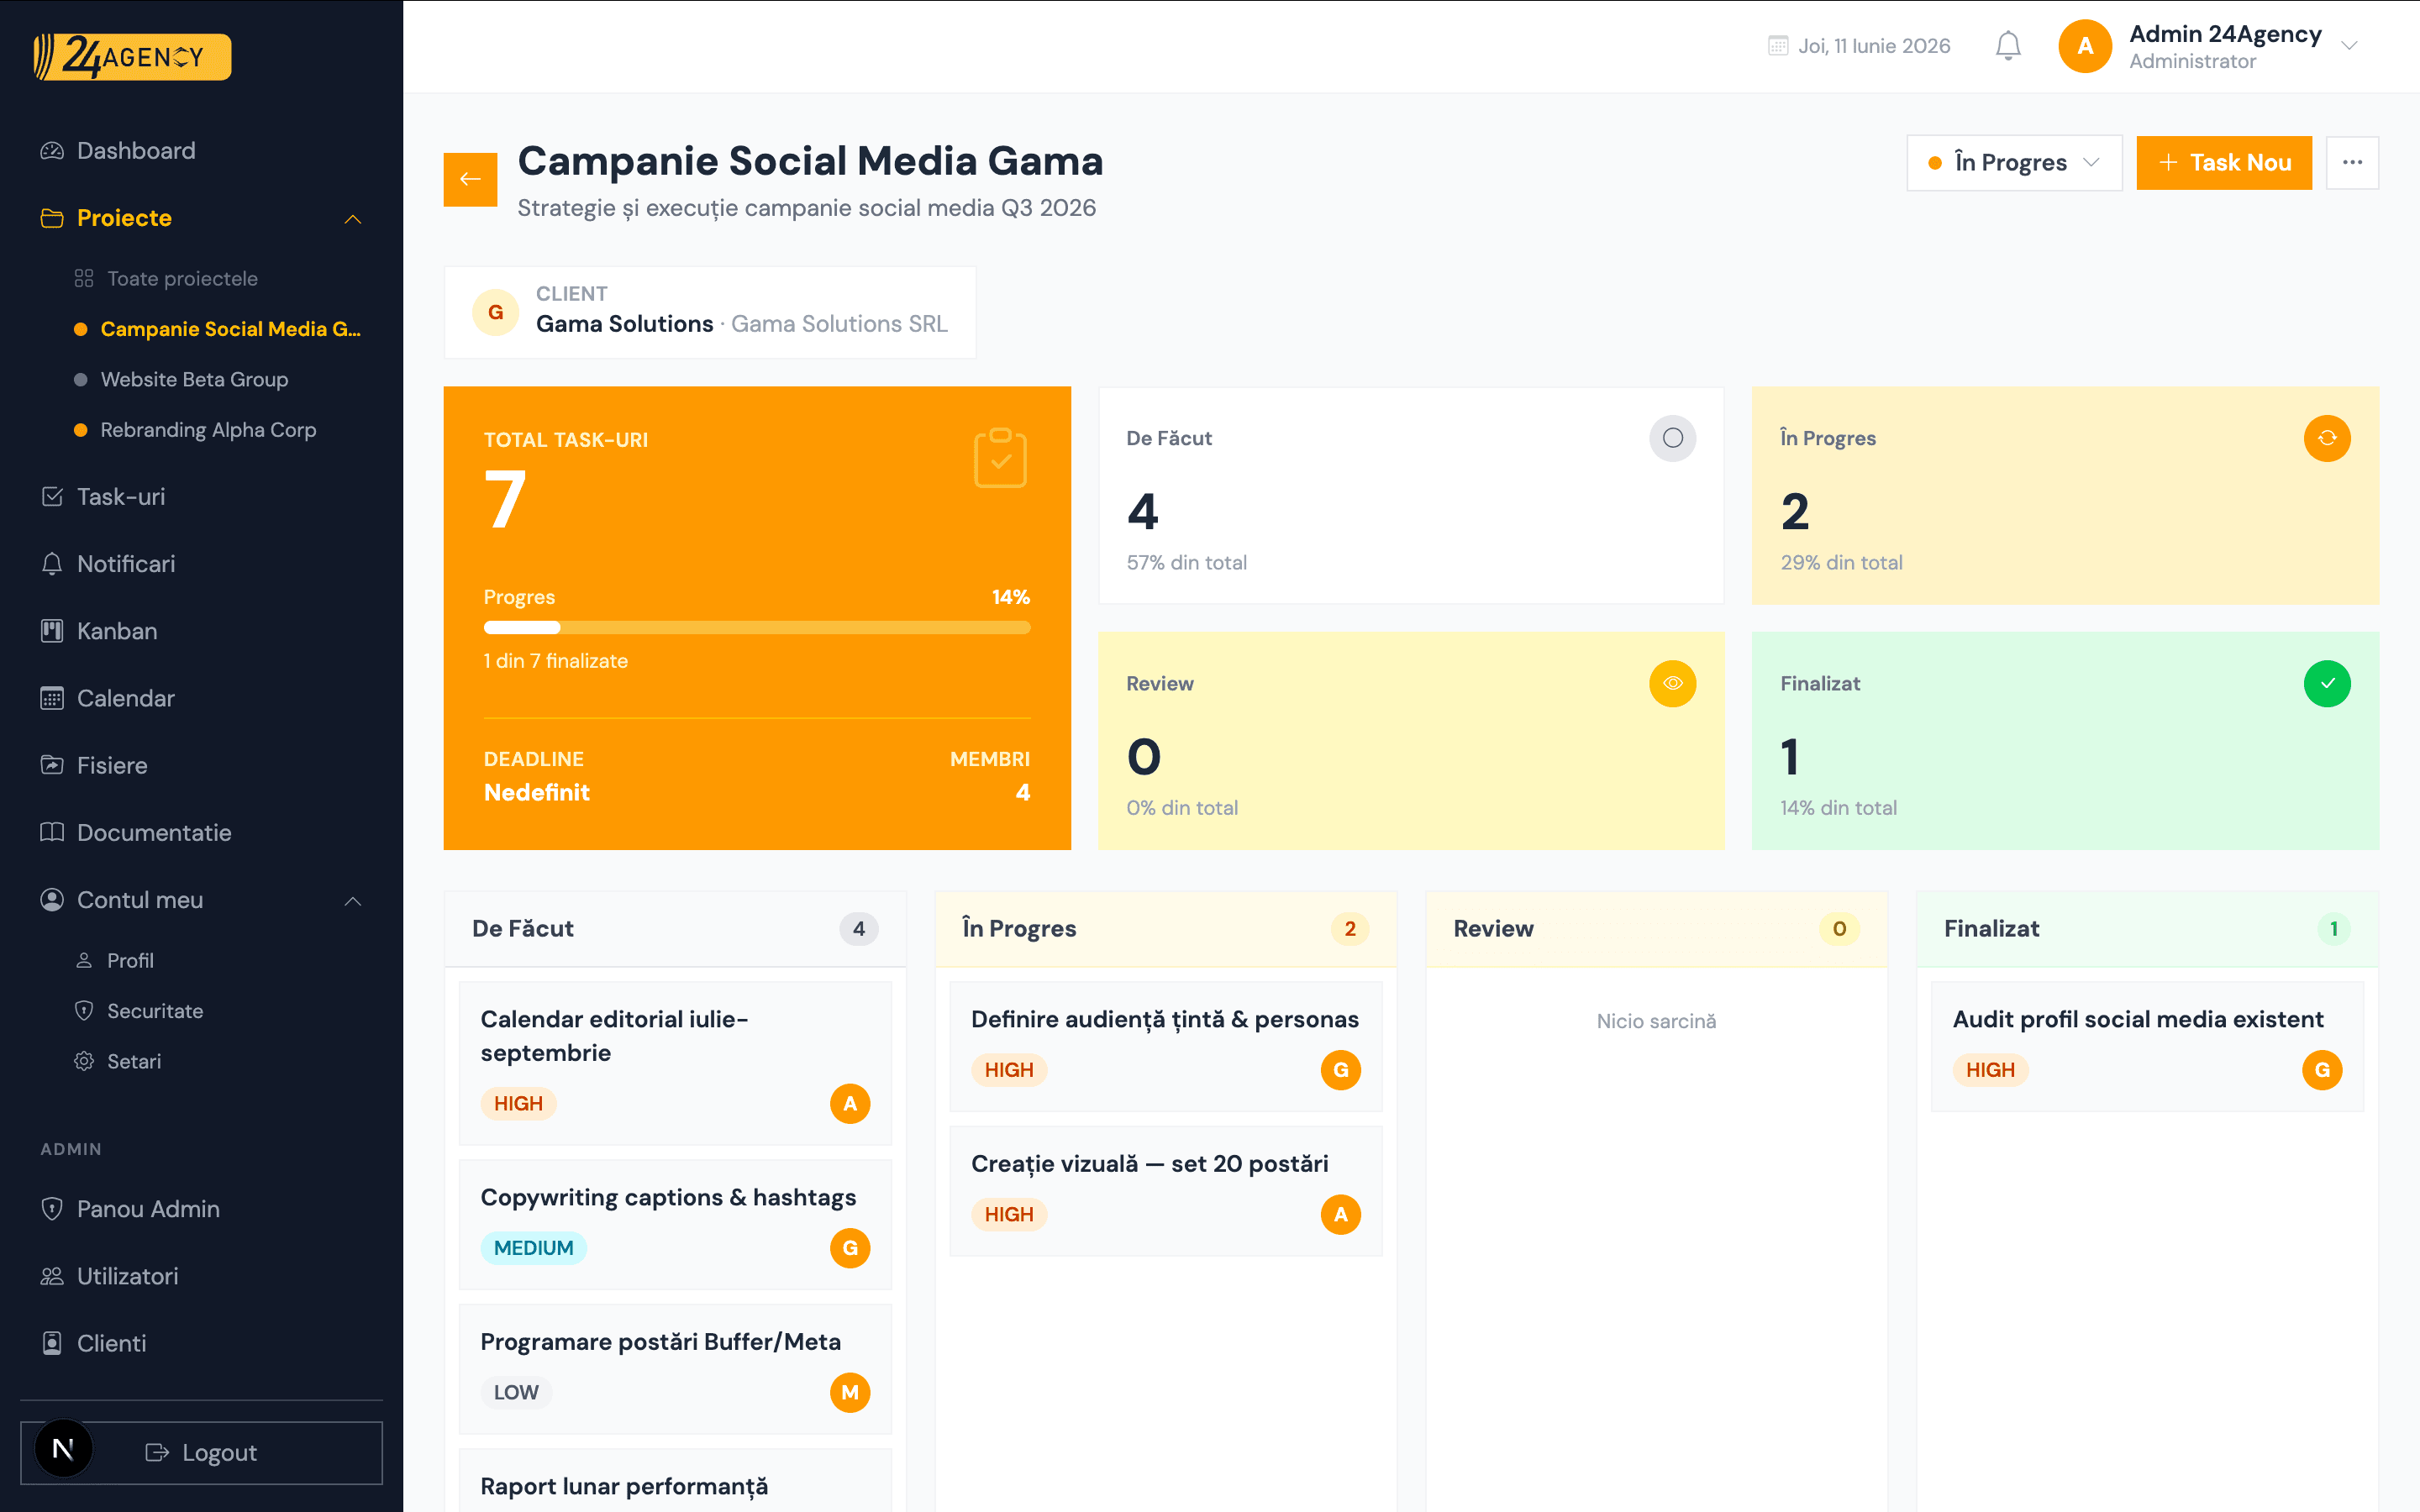The width and height of the screenshot is (2420, 1512).
Task: Click the orange dot in În Progres status selector
Action: (x=1935, y=163)
